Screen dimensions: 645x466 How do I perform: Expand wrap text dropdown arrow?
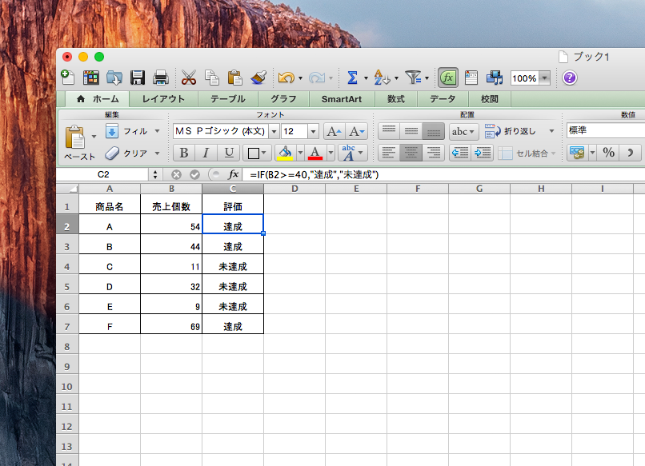tap(551, 131)
